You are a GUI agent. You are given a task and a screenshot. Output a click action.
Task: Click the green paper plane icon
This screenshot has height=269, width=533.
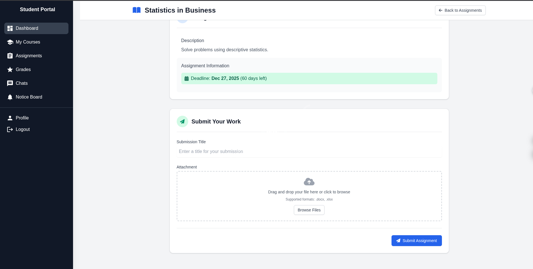[x=182, y=121]
